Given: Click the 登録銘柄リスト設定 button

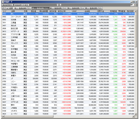Looking at the screenshot, I should pos(22,5).
